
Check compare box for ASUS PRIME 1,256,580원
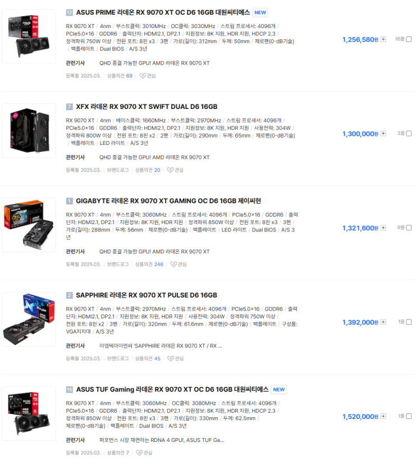click(409, 39)
